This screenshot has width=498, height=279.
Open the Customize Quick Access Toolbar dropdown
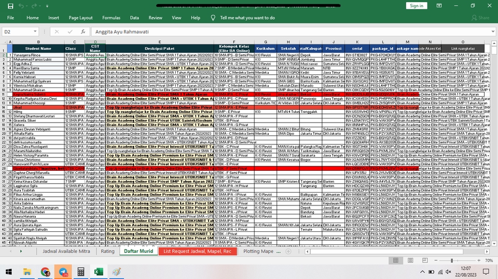pos(47,6)
